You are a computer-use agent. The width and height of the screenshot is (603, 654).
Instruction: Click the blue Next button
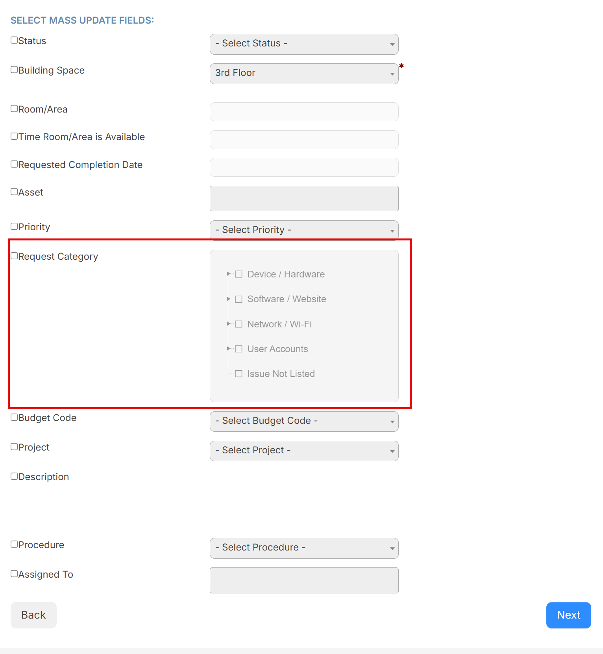tap(569, 615)
